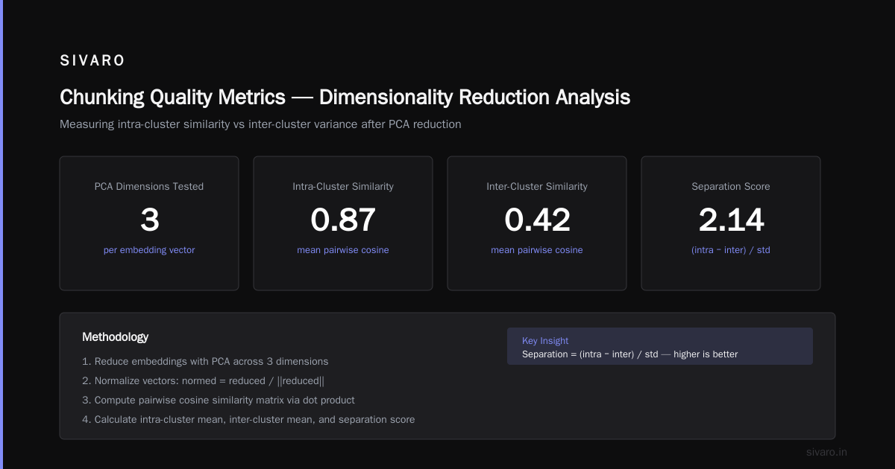The image size is (895, 469).
Task: Click the sivaro.in footer link
Action: click(827, 452)
